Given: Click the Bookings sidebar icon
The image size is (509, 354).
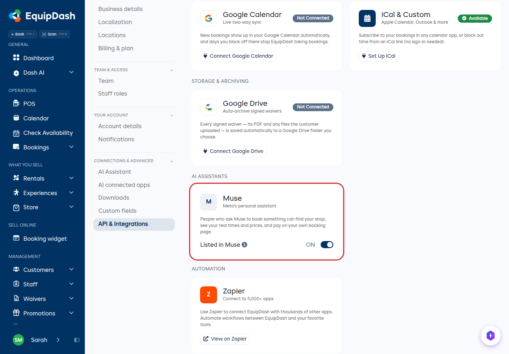Looking at the screenshot, I should pos(16,147).
